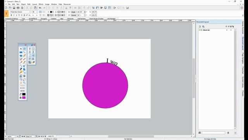This screenshot has width=248, height=140.
Task: Click the New document icon in top toolbar
Action: coord(6,8)
